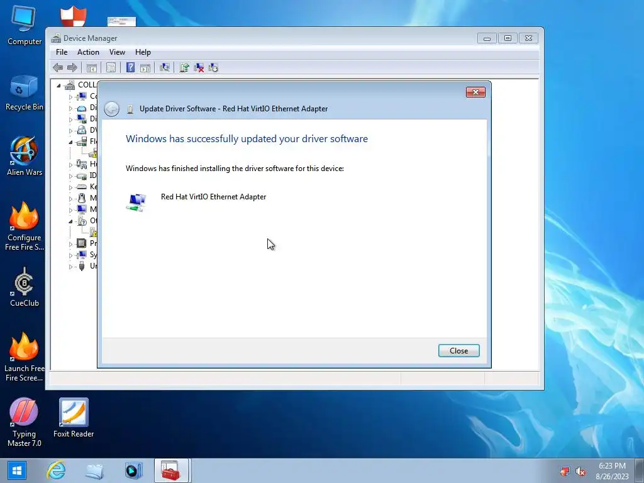
Task: Open Properties via the toolbar sheet icon
Action: (x=111, y=68)
